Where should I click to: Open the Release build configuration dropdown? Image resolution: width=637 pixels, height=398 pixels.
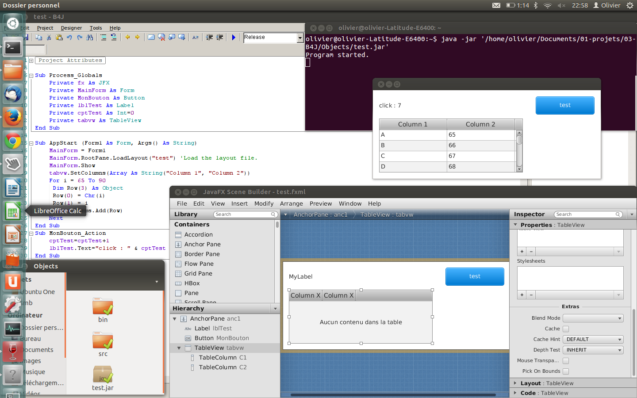coord(300,38)
